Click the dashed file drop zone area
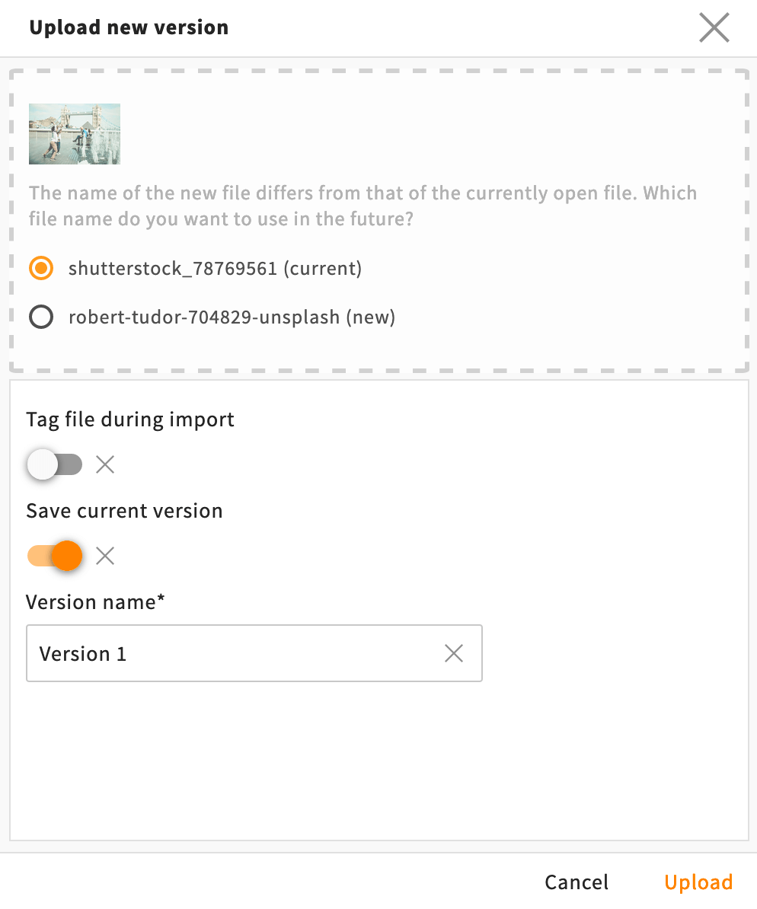The image size is (757, 909). (x=378, y=220)
